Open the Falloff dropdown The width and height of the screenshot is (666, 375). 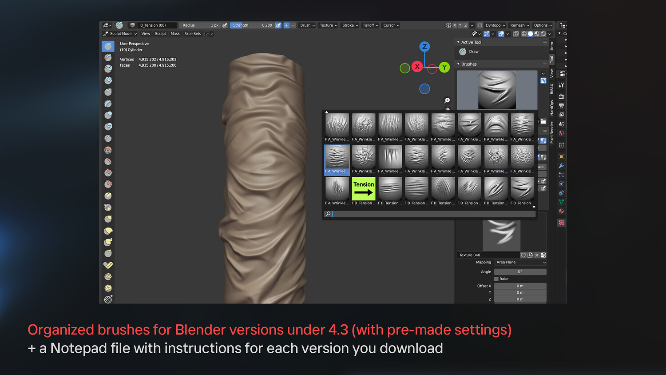coord(371,25)
